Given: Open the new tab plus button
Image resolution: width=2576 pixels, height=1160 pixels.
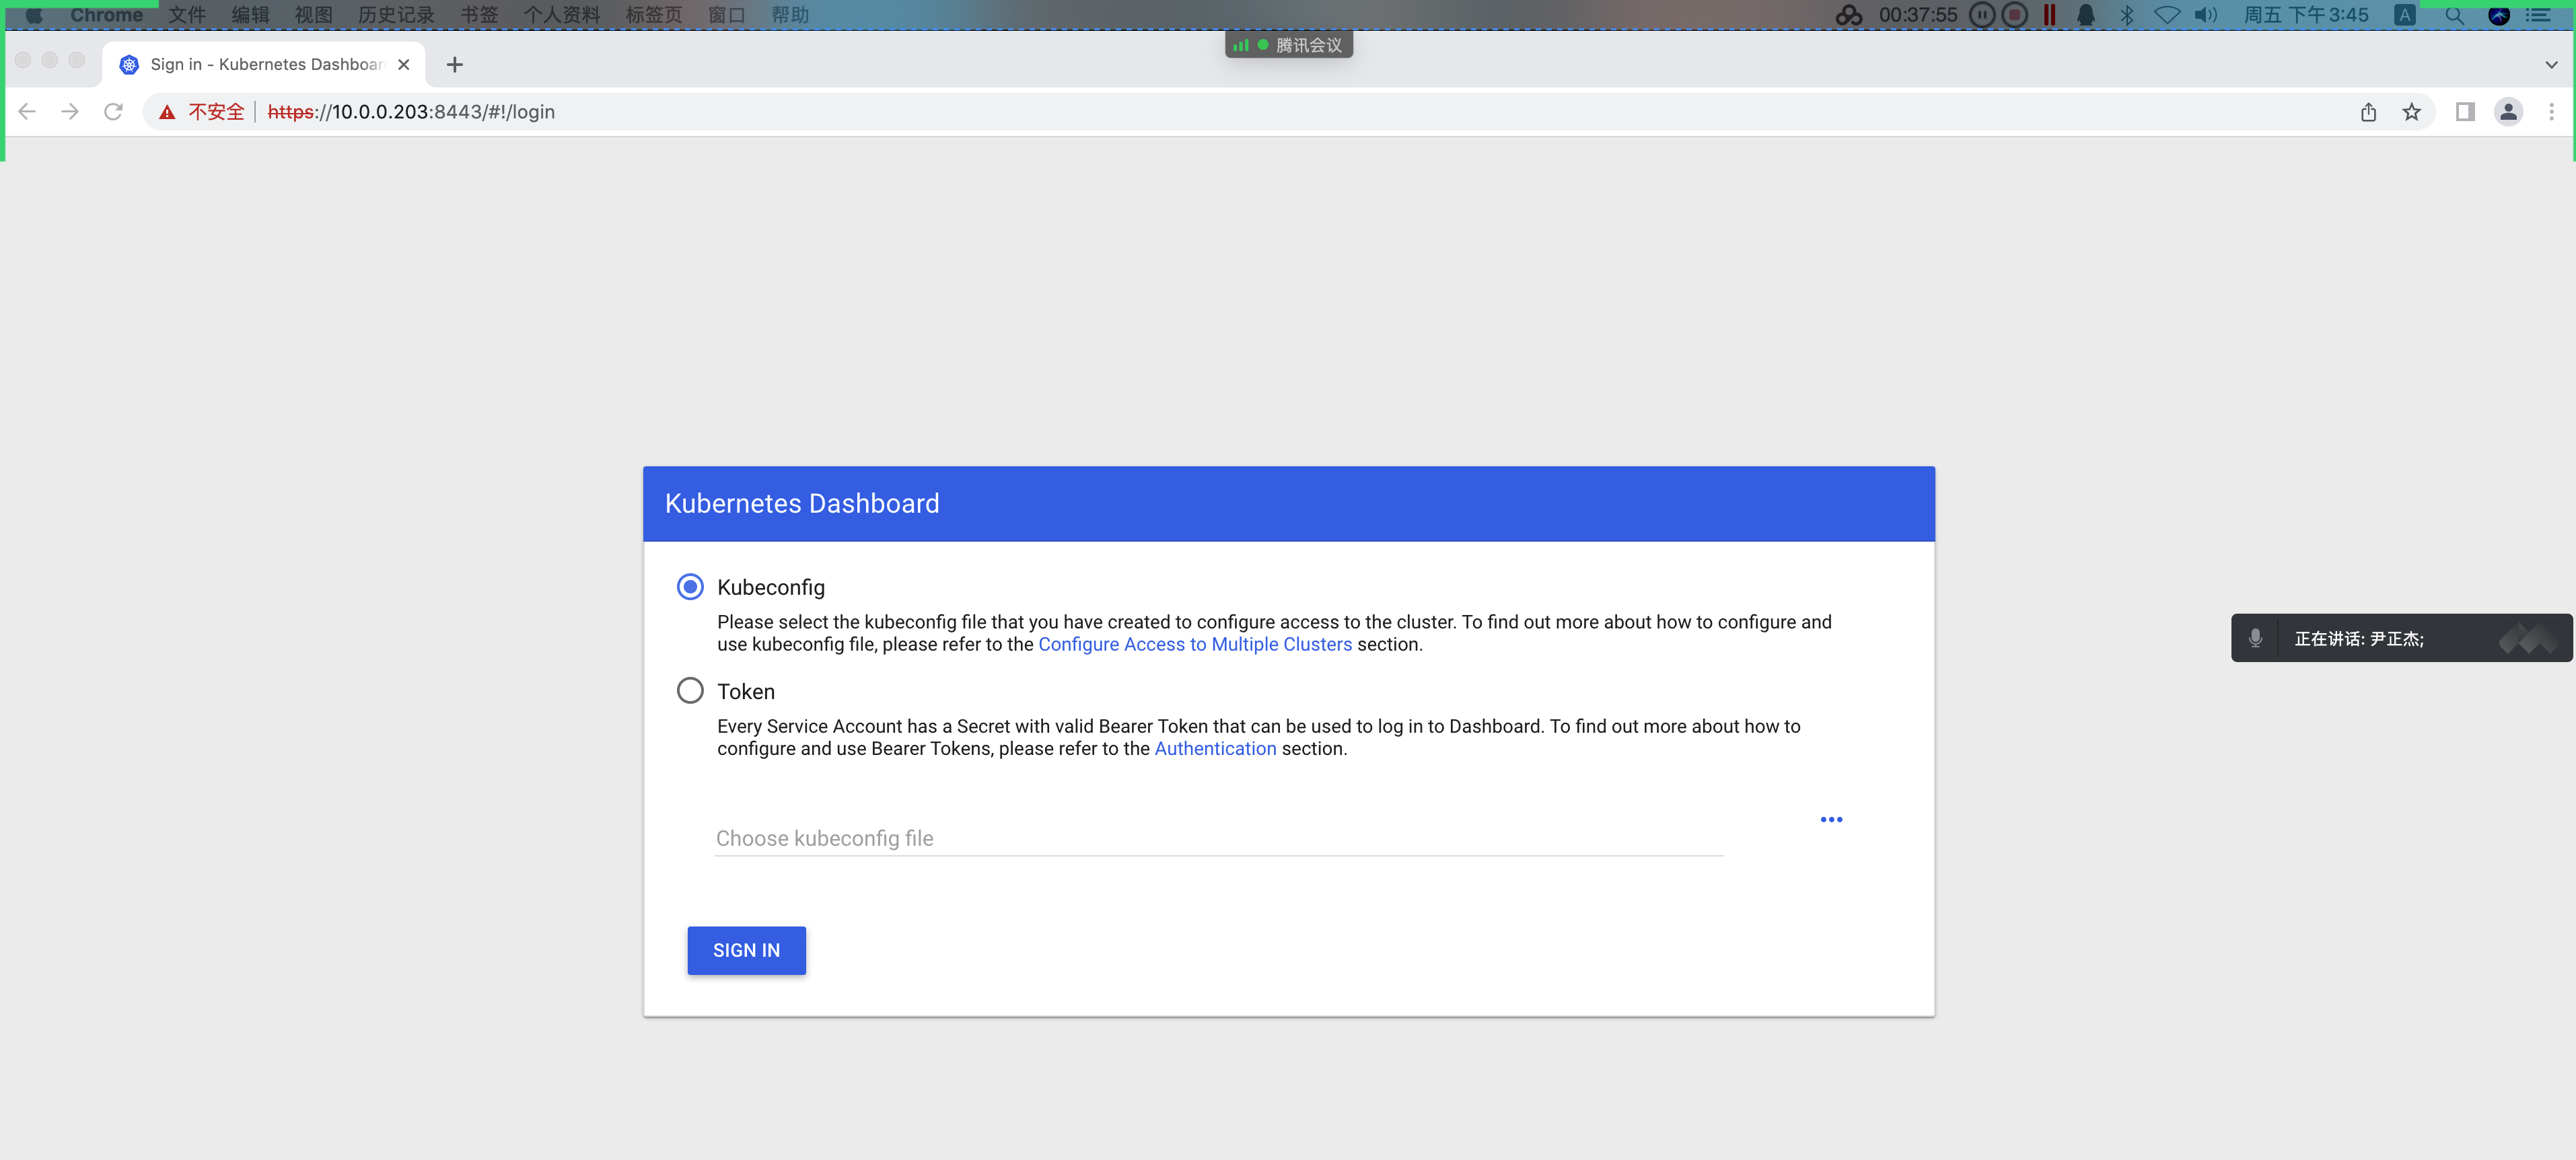Looking at the screenshot, I should tap(455, 65).
